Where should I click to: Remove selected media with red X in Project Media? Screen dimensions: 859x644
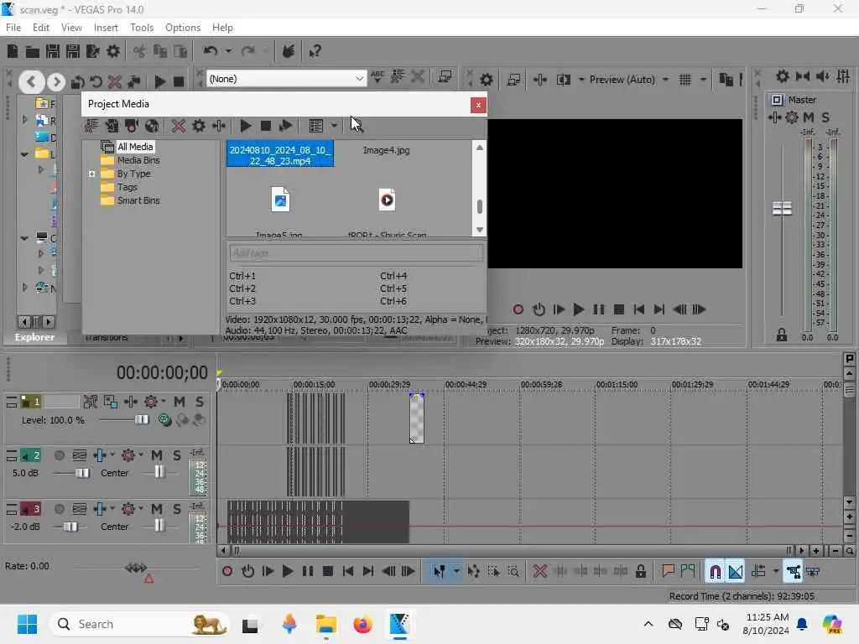pos(178,126)
